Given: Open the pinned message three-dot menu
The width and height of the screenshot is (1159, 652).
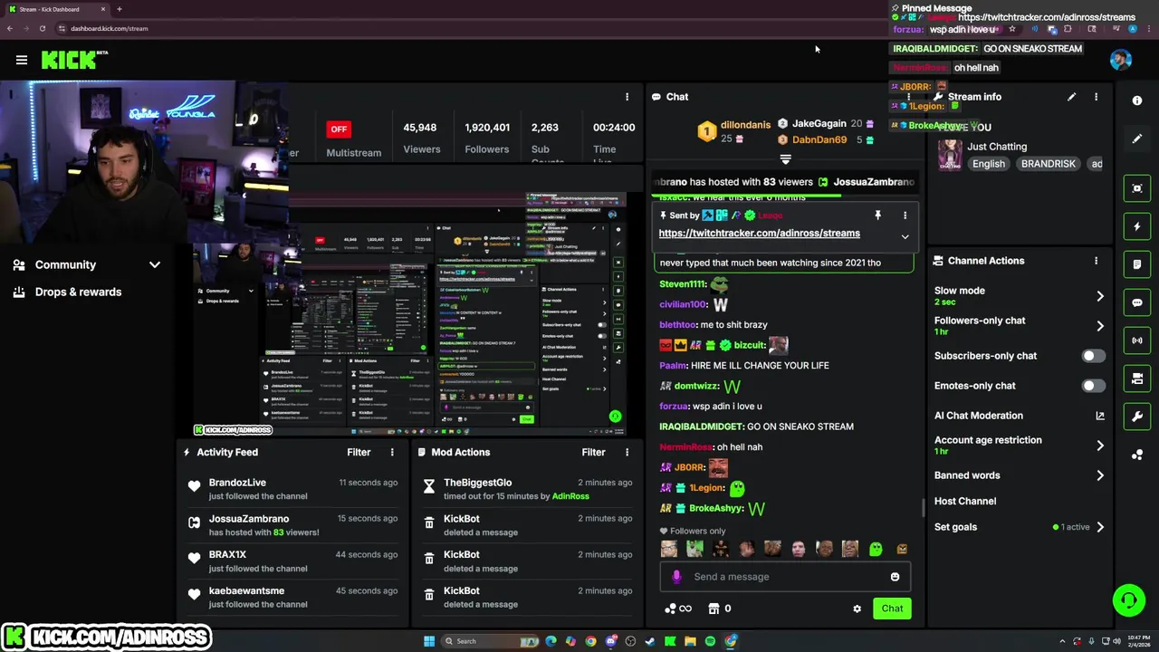Looking at the screenshot, I should tap(905, 216).
